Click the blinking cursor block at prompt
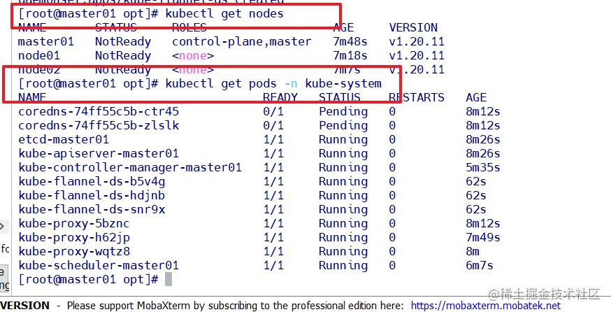Screen dimensions: 611x312 [168, 279]
